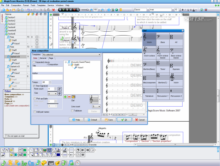Click the stop button in the transport controls
This screenshot has width=220, height=166.
coord(67,10)
